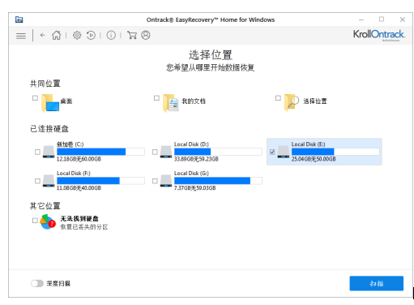Click the Local Disk (G:) drive icon
The image size is (414, 305).
point(166,181)
